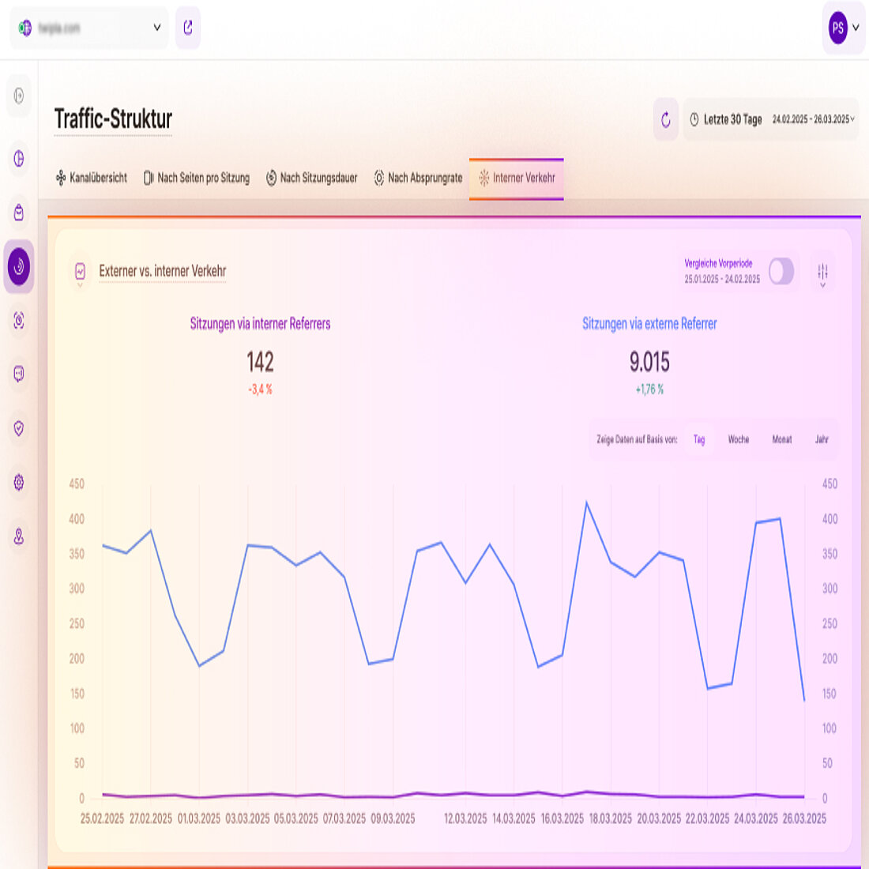Open the Kanalübersicht tab
869x869 pixels.
click(92, 178)
